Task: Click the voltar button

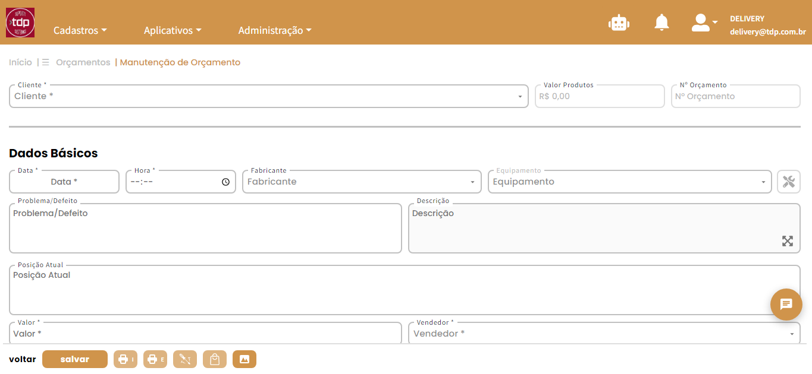Action: tap(23, 359)
